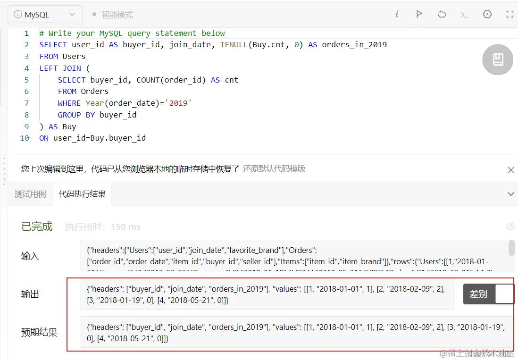The height and width of the screenshot is (361, 518).
Task: Collapse the results panel chevron
Action: (x=511, y=194)
